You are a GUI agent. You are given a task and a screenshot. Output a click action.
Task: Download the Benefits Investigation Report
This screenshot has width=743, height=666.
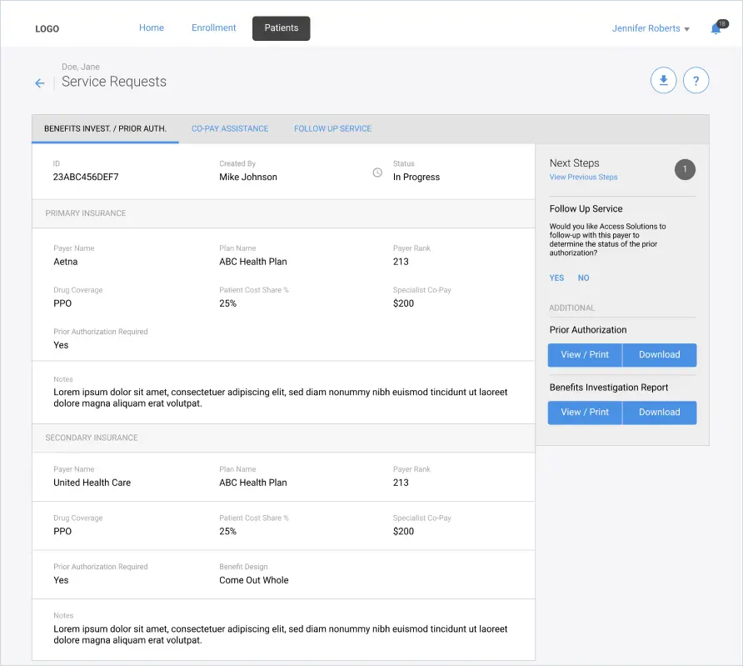(659, 413)
